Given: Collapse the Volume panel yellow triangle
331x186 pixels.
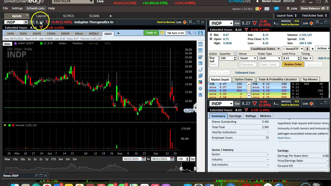Looking at the screenshot, I should (x=5, y=125).
